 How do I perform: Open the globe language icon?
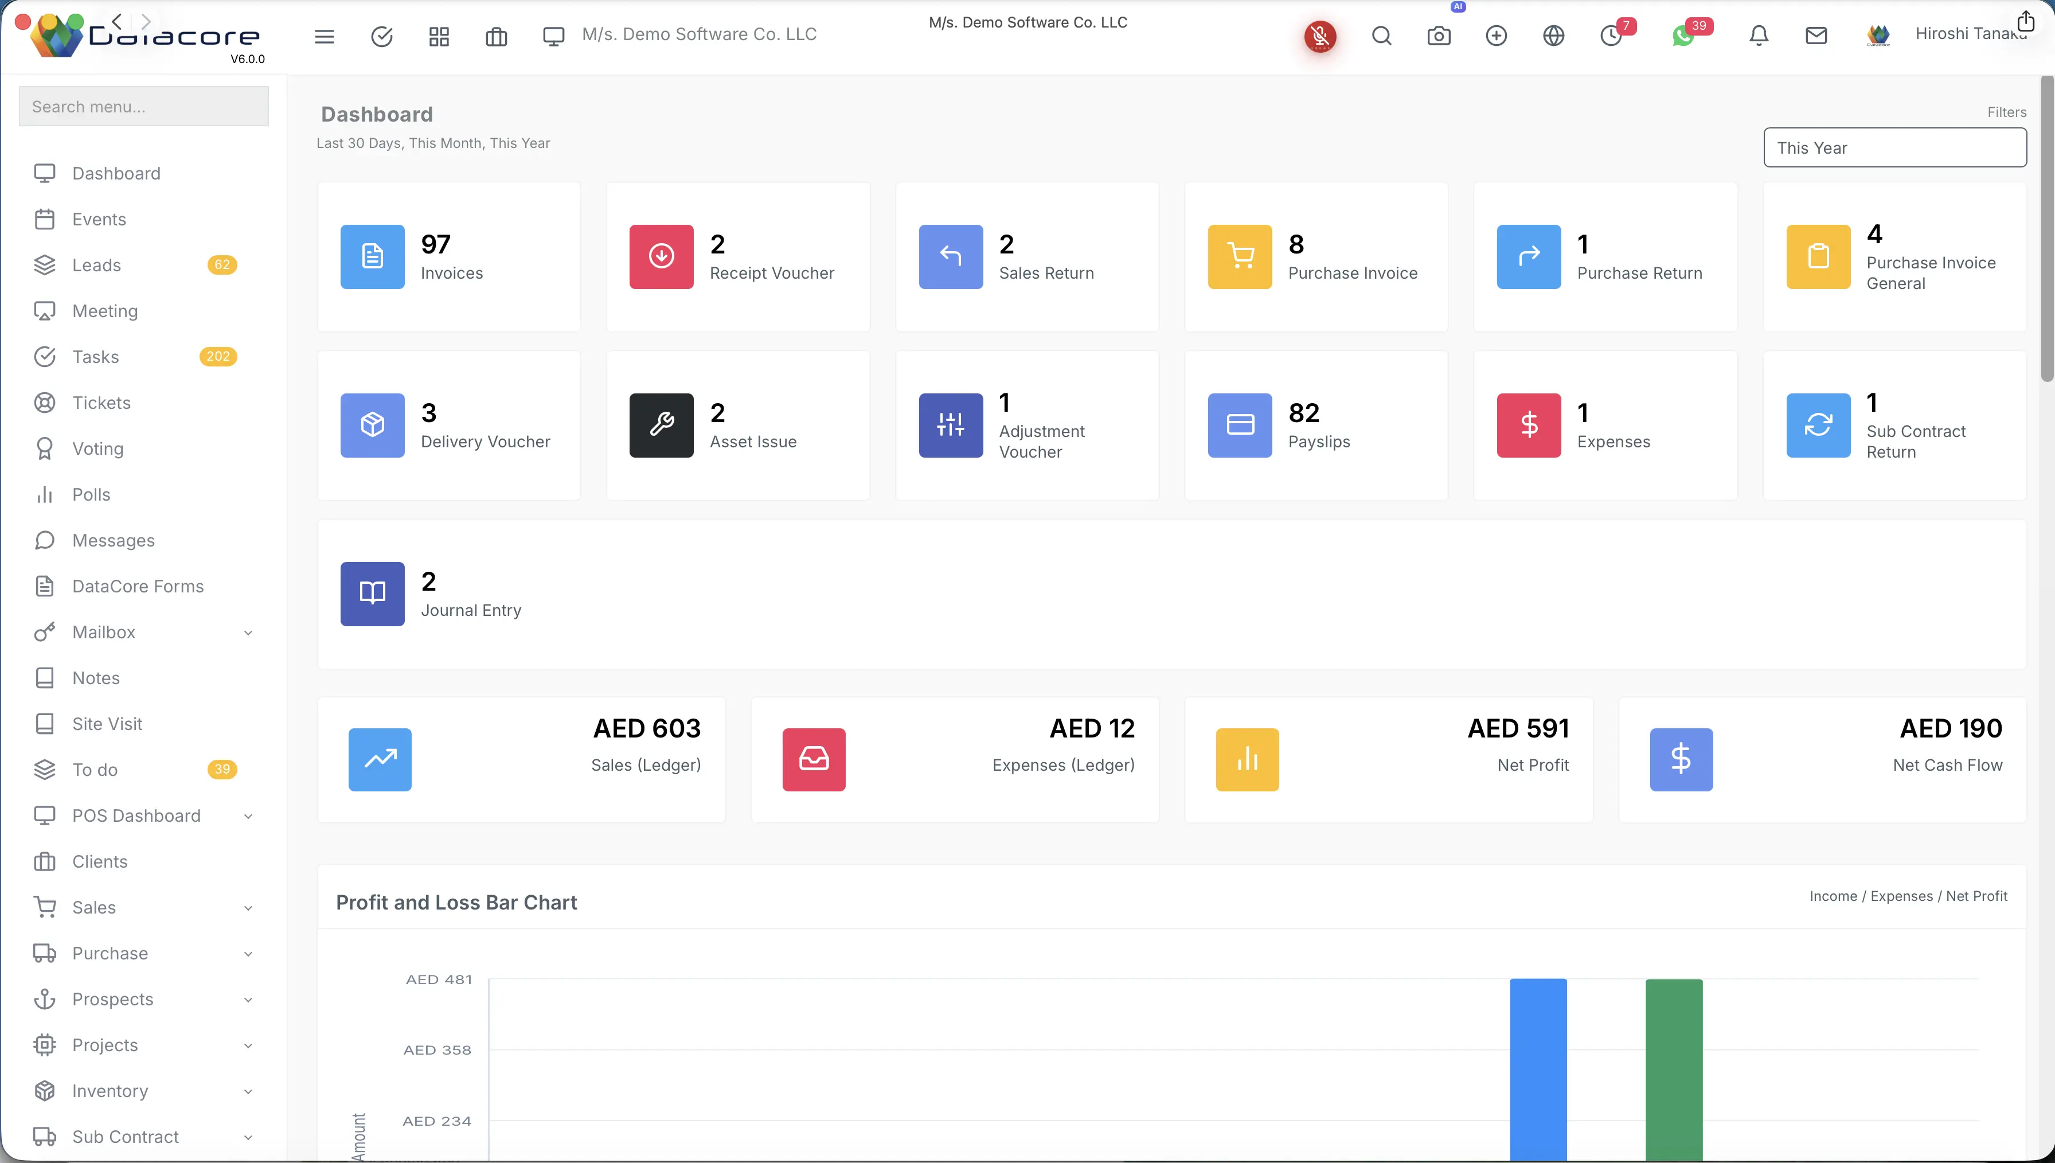coord(1554,36)
